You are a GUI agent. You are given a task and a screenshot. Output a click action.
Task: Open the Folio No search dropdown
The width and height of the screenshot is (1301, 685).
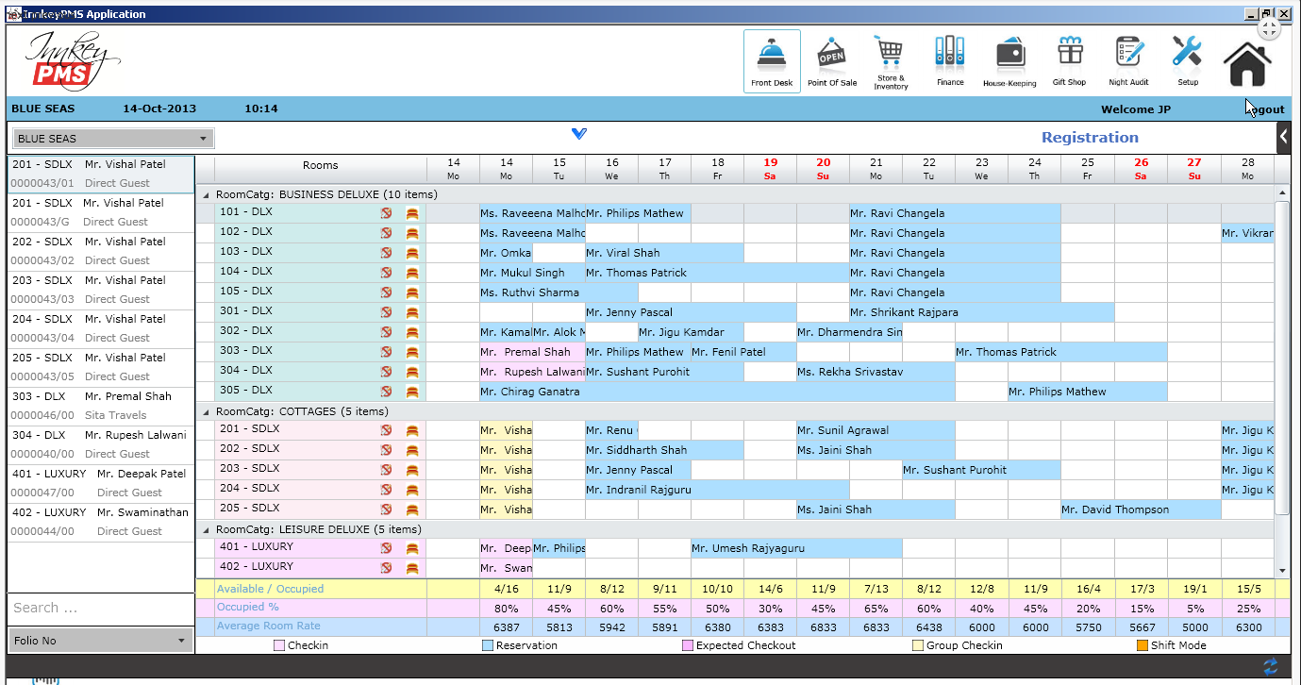coord(182,640)
